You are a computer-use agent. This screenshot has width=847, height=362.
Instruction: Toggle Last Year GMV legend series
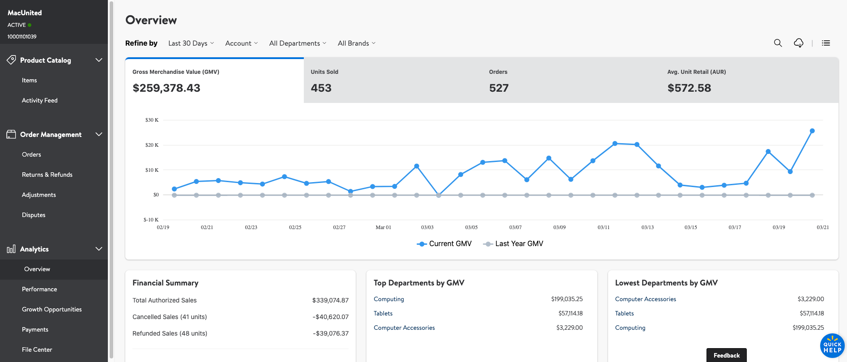pos(513,244)
